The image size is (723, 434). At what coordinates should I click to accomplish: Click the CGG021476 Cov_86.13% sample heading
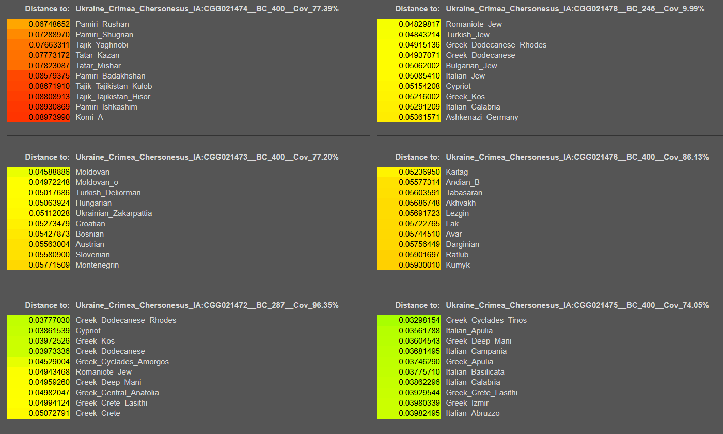pos(577,157)
